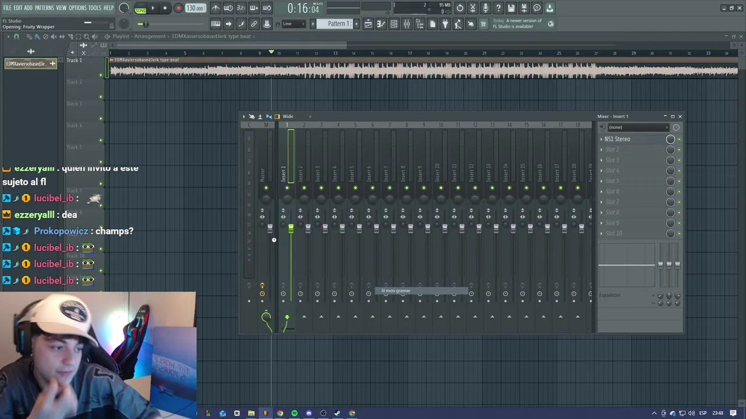This screenshot has width=746, height=419.
Task: Expand NS1 Stereo slot options arrow
Action: 601,139
